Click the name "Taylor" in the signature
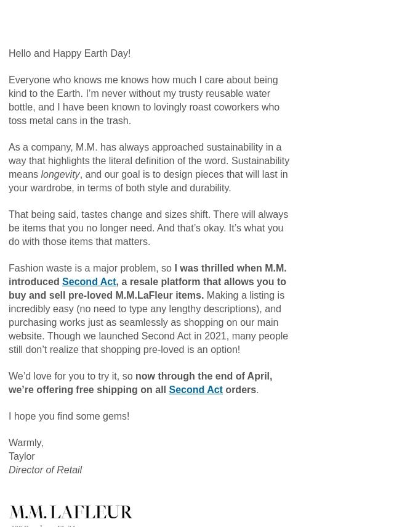This screenshot has width=394, height=527. pyautogui.click(x=22, y=457)
